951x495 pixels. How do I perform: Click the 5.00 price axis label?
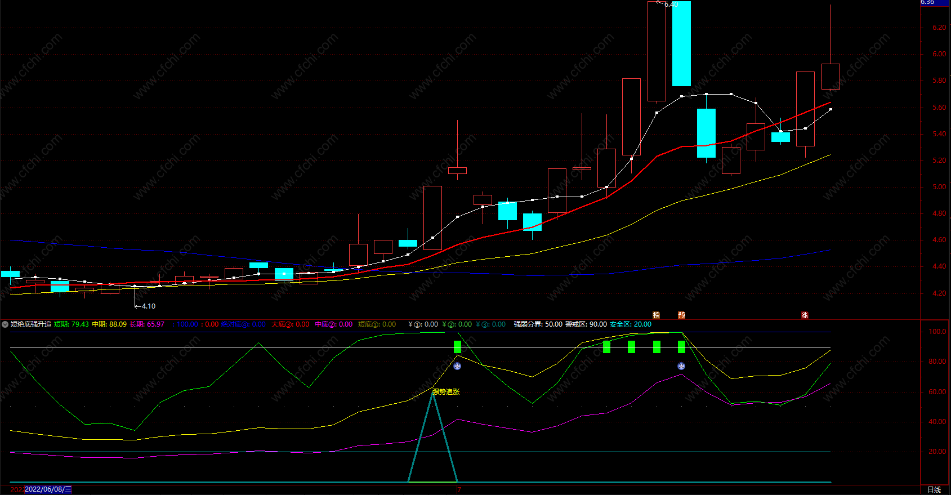click(939, 187)
